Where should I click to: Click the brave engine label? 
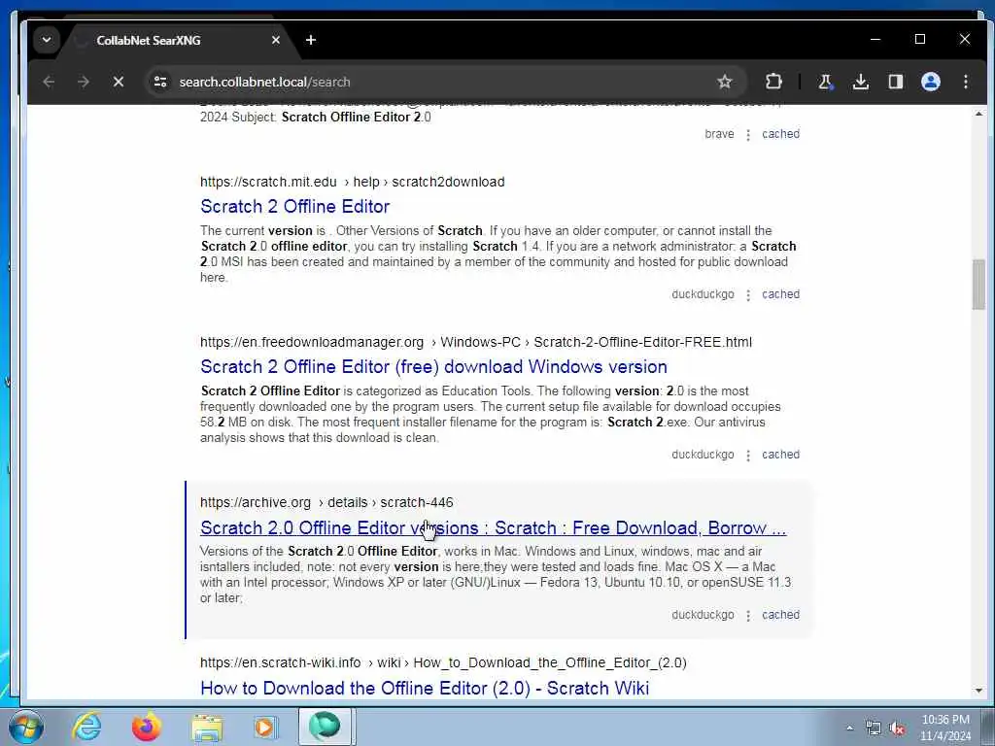719,134
